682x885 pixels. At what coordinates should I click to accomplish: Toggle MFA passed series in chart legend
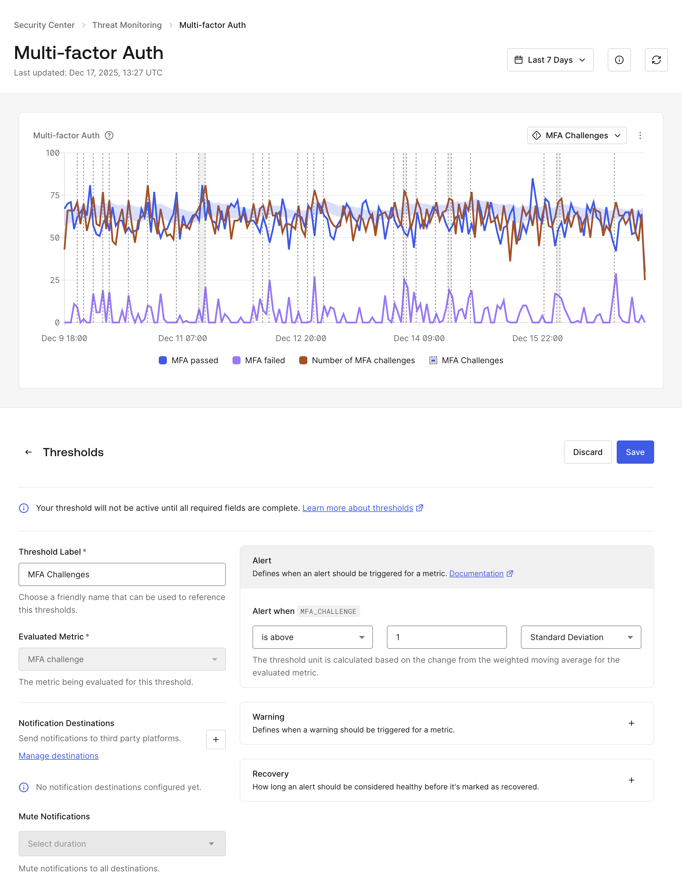189,360
